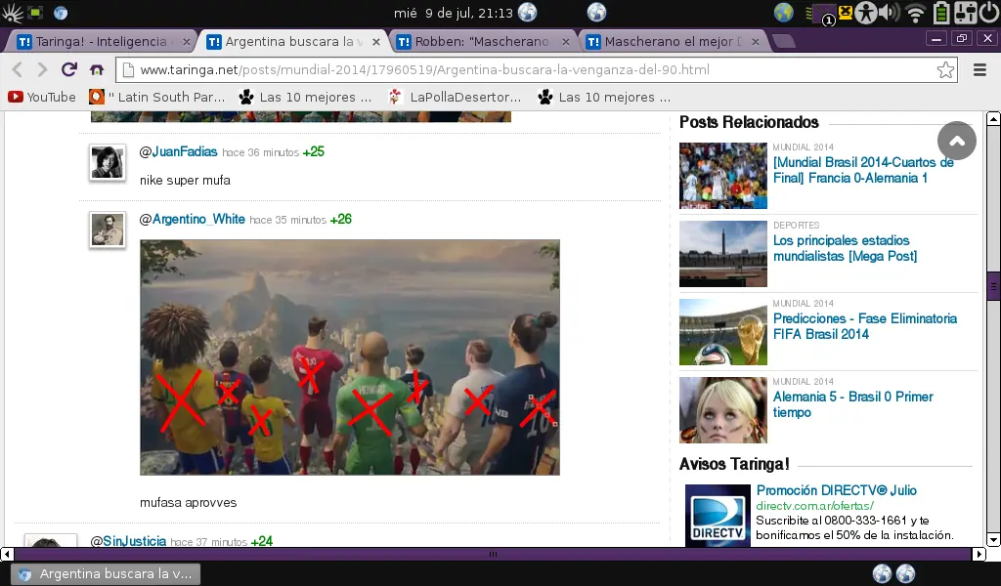
Task: Close the 'Taringa! - Inteligencia' tab
Action: [x=187, y=41]
